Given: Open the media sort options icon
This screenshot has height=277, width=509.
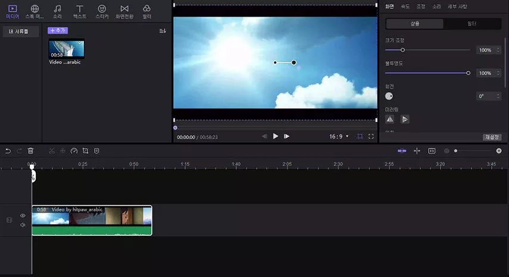Looking at the screenshot, I should point(163,31).
